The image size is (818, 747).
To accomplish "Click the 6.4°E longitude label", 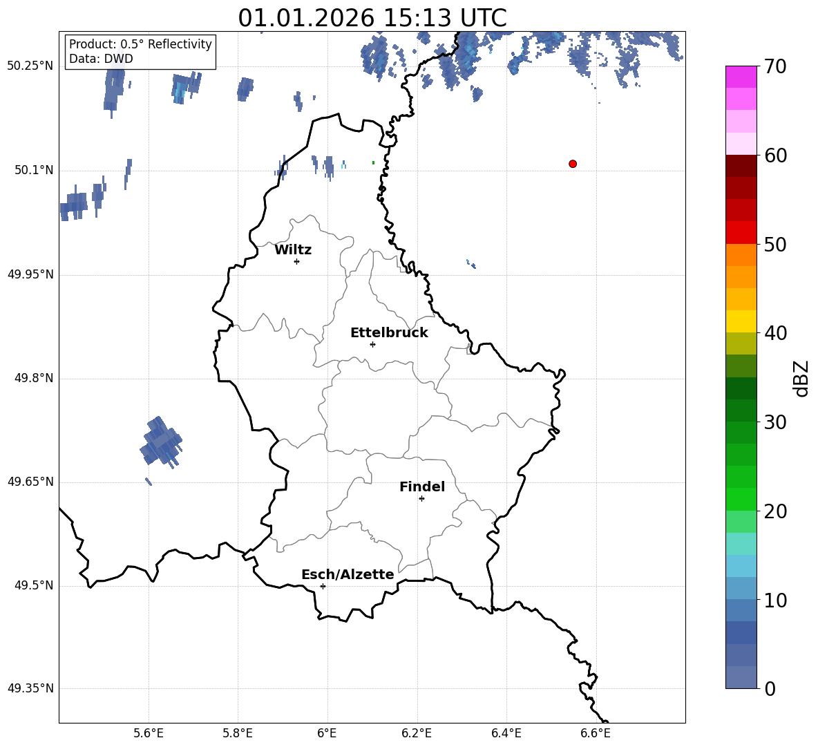I will click(506, 733).
